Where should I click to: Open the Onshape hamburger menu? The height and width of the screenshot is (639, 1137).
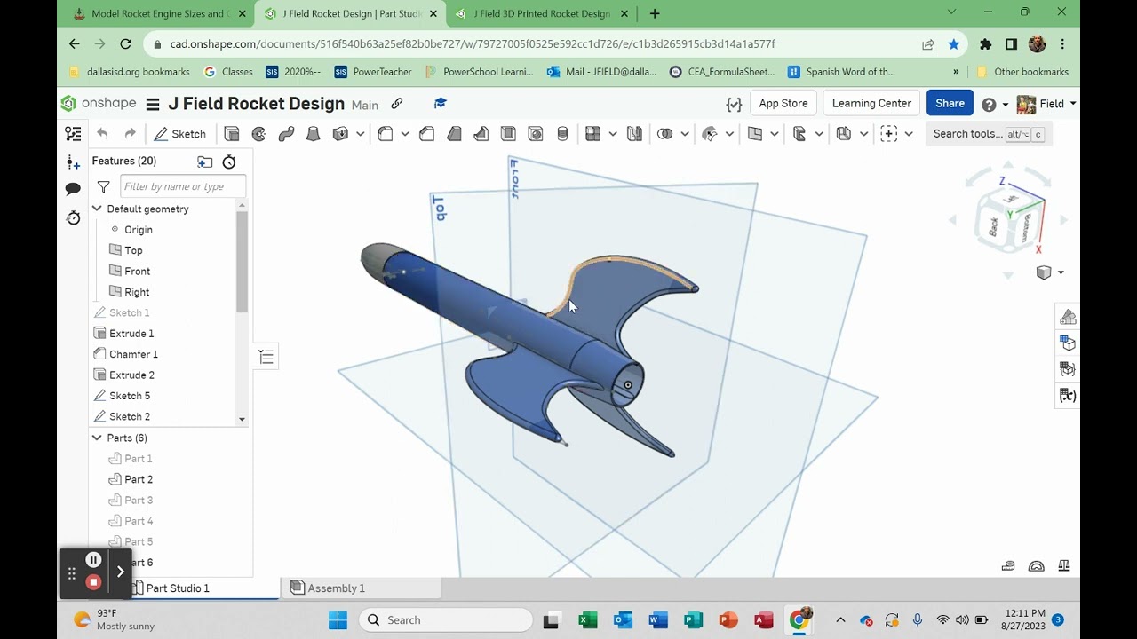point(153,104)
